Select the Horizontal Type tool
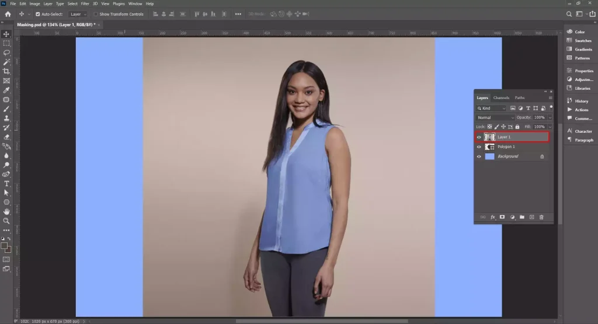Image resolution: width=598 pixels, height=324 pixels. (6, 184)
